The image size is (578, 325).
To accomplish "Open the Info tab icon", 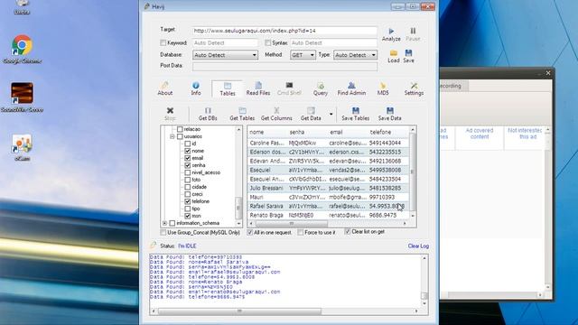I will coord(196,86).
